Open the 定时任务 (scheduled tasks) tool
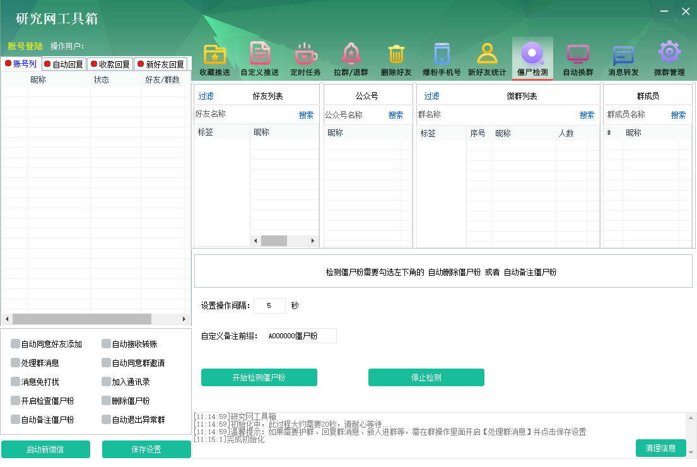This screenshot has height=467, width=697. coord(305,57)
